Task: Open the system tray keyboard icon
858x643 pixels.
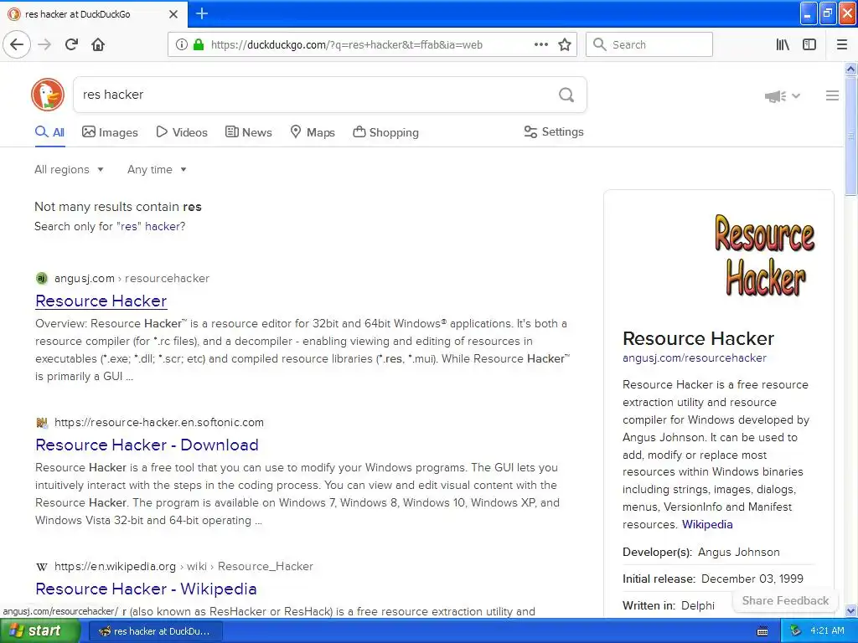Action: point(762,631)
